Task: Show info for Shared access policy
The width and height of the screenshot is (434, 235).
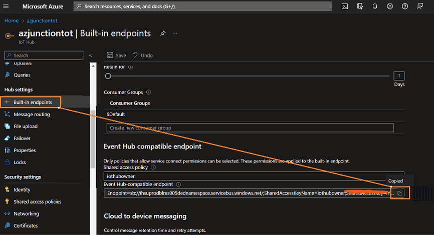Action: [x=153, y=167]
